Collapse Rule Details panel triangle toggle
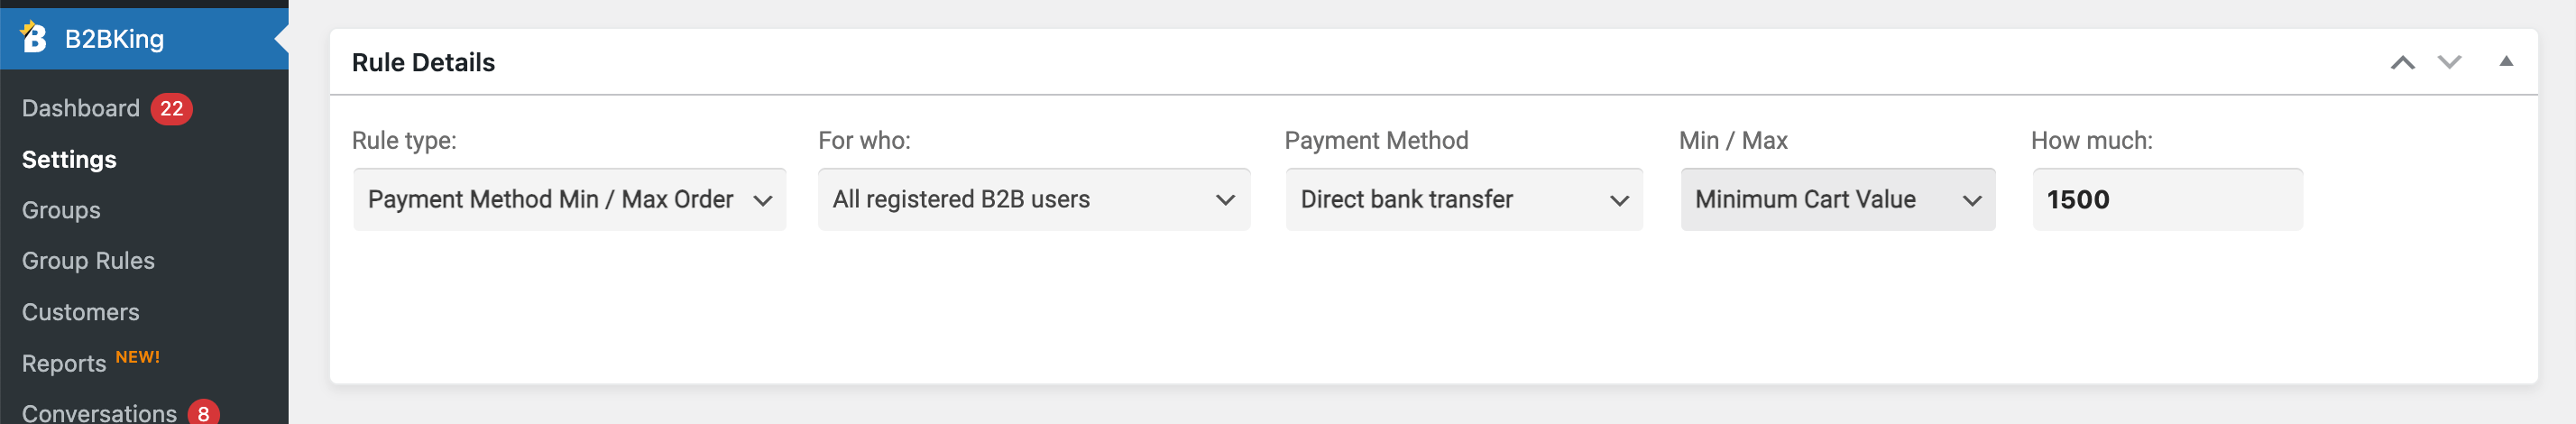Viewport: 2576px width, 424px height. tap(2506, 61)
